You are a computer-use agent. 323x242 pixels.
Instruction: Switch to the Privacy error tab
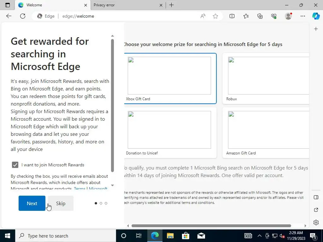tap(128, 5)
